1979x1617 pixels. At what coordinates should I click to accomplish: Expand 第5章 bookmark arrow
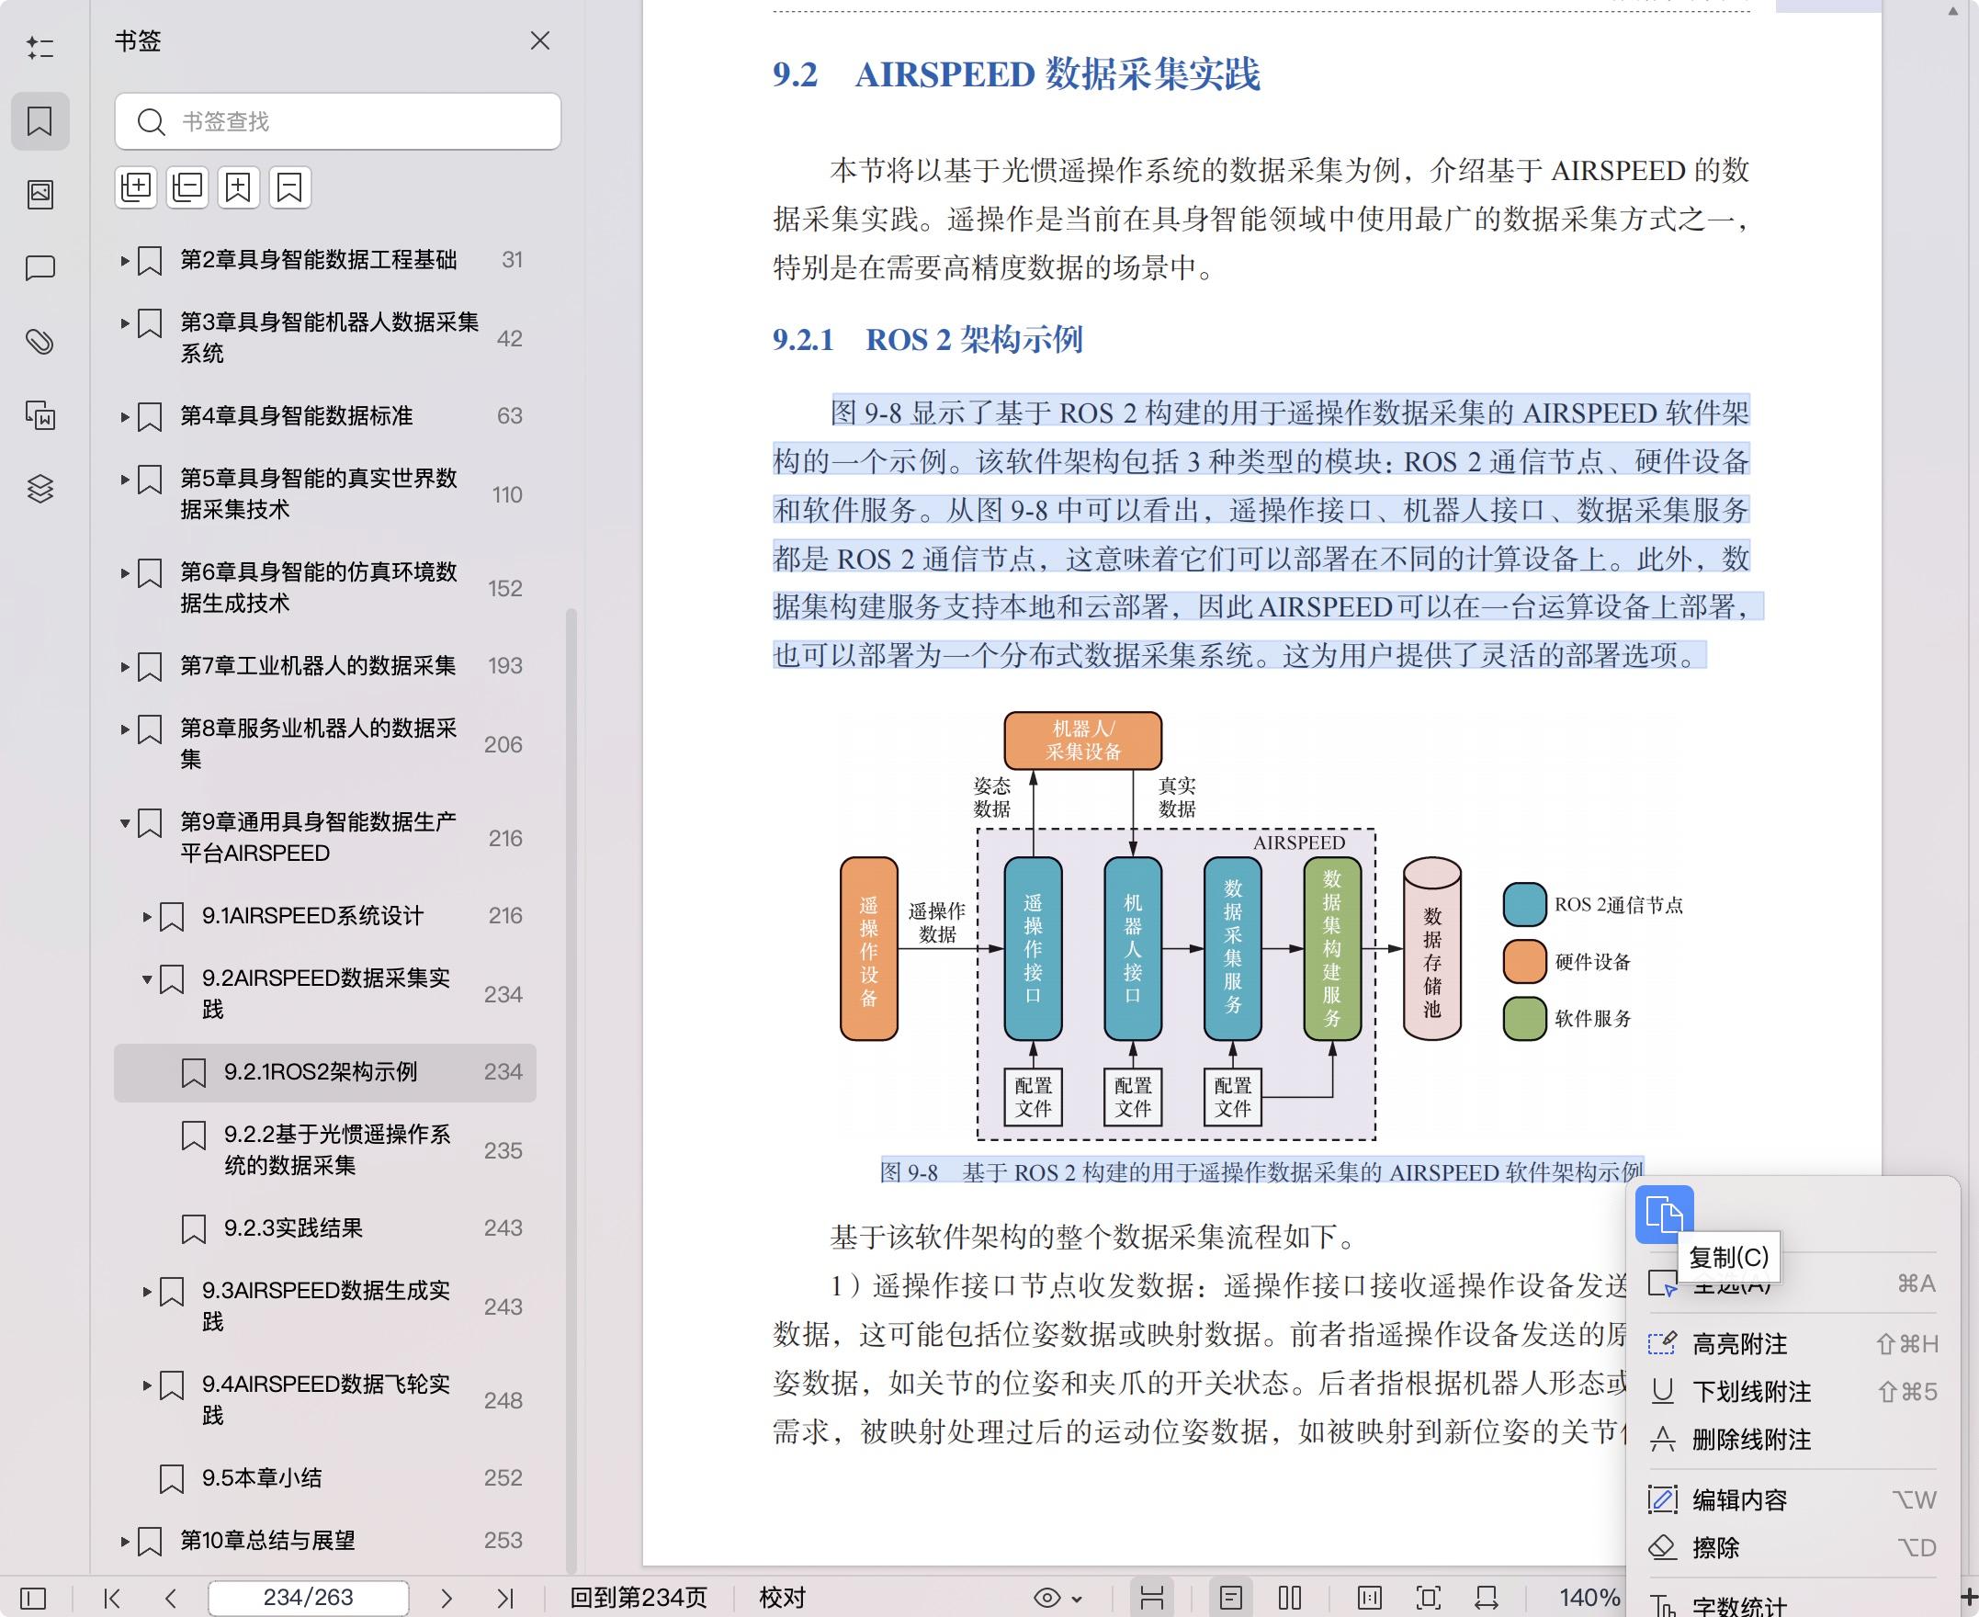[125, 479]
